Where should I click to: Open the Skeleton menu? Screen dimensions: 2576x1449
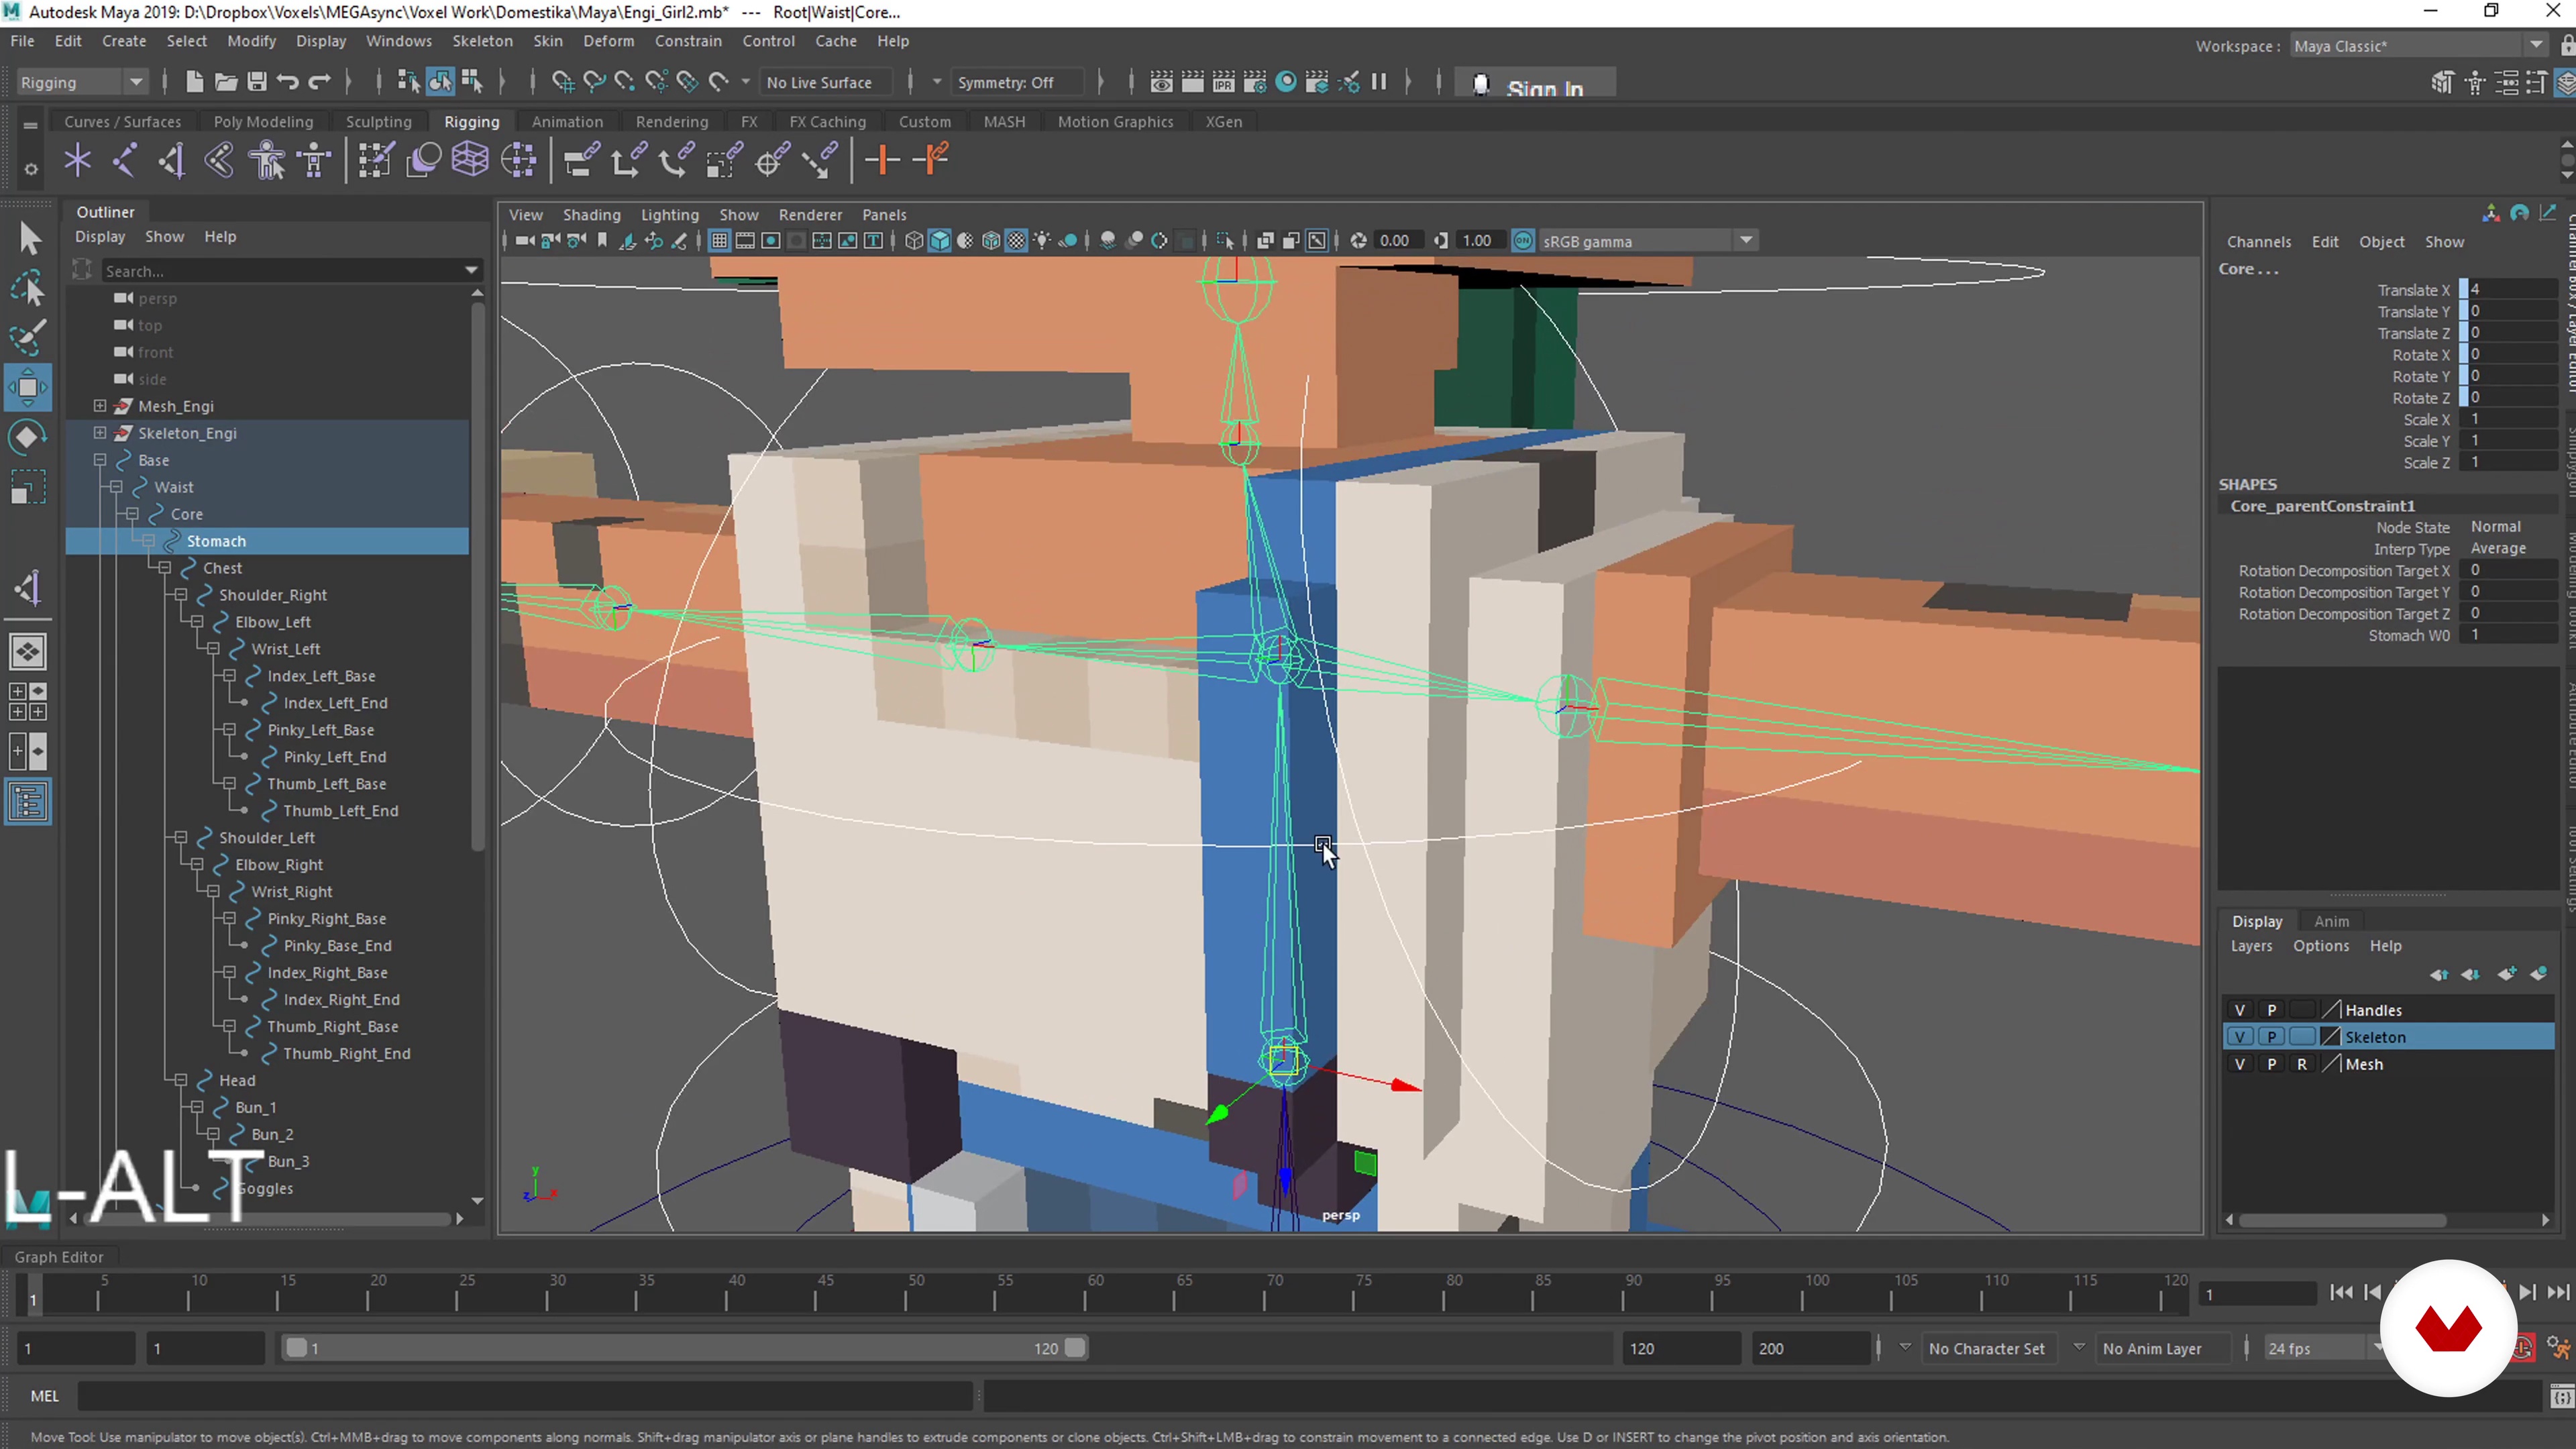[482, 41]
